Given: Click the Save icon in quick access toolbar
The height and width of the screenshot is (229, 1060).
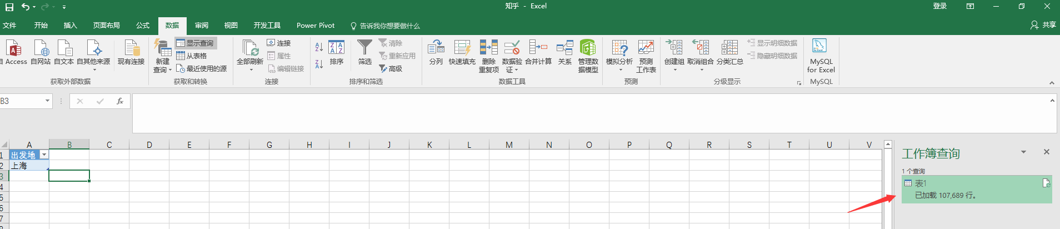Looking at the screenshot, I should pos(9,7).
